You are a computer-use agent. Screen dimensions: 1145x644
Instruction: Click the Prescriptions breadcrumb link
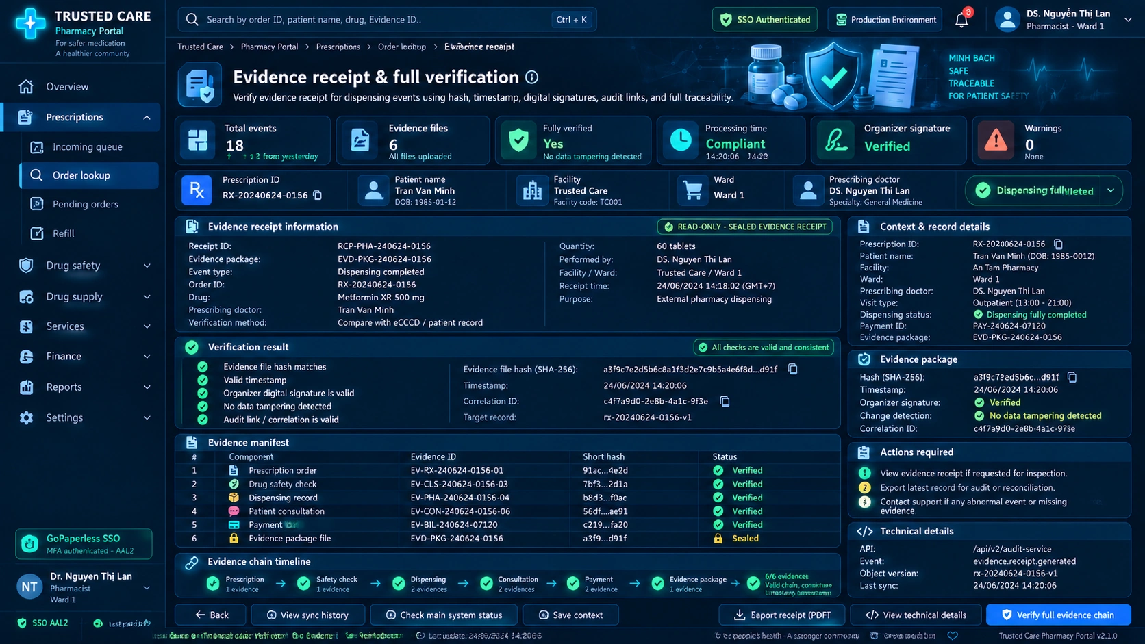click(x=338, y=47)
